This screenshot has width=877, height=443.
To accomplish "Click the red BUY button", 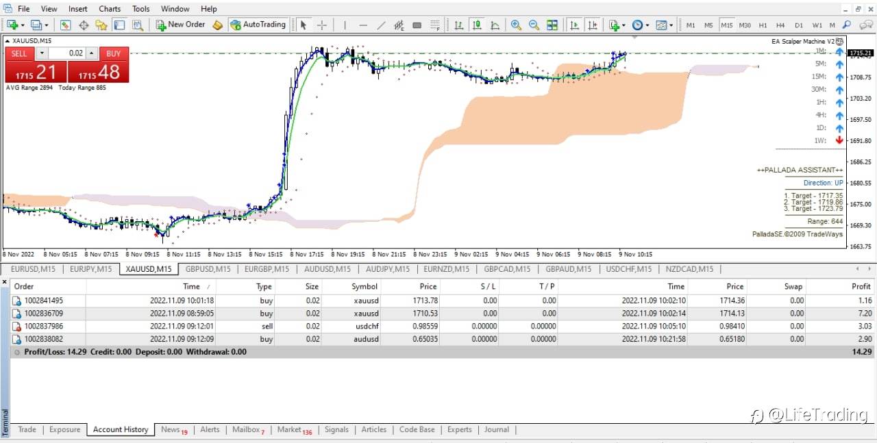I will pos(114,53).
